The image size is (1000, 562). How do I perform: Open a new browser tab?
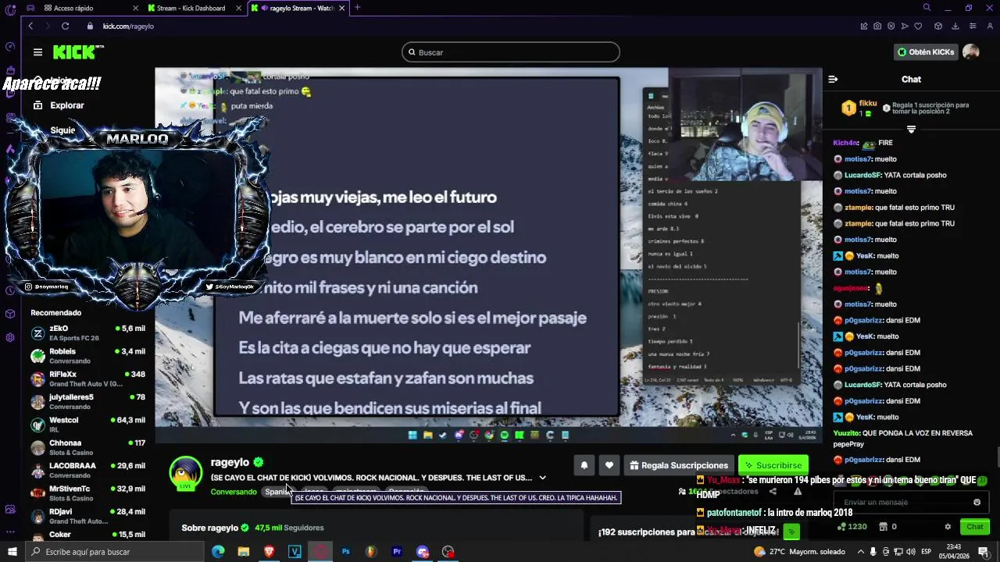pyautogui.click(x=357, y=8)
